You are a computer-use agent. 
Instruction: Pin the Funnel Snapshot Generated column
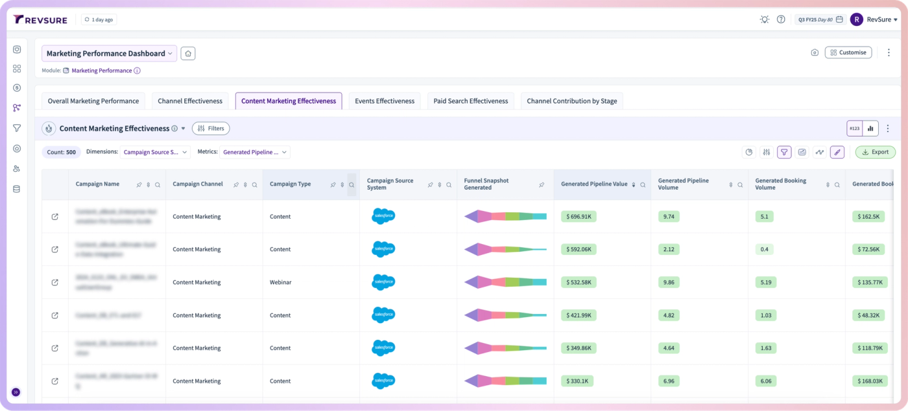click(x=542, y=184)
